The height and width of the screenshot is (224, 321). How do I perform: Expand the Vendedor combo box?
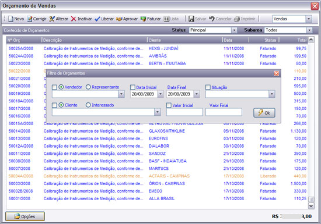point(121,94)
